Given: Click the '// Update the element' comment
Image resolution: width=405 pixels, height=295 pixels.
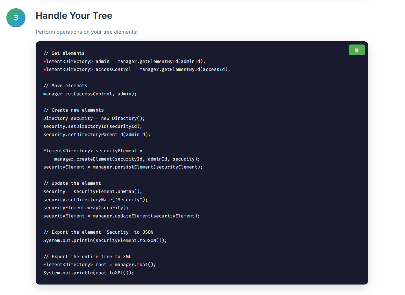Looking at the screenshot, I should (72, 183).
